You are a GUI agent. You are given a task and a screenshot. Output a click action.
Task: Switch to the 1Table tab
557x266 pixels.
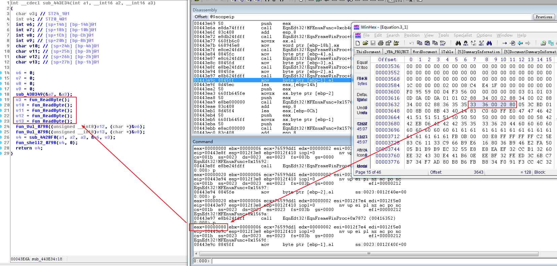[x=447, y=52]
